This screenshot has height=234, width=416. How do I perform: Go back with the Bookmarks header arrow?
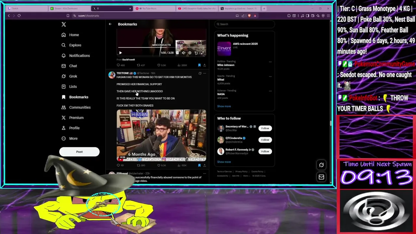pos(110,24)
